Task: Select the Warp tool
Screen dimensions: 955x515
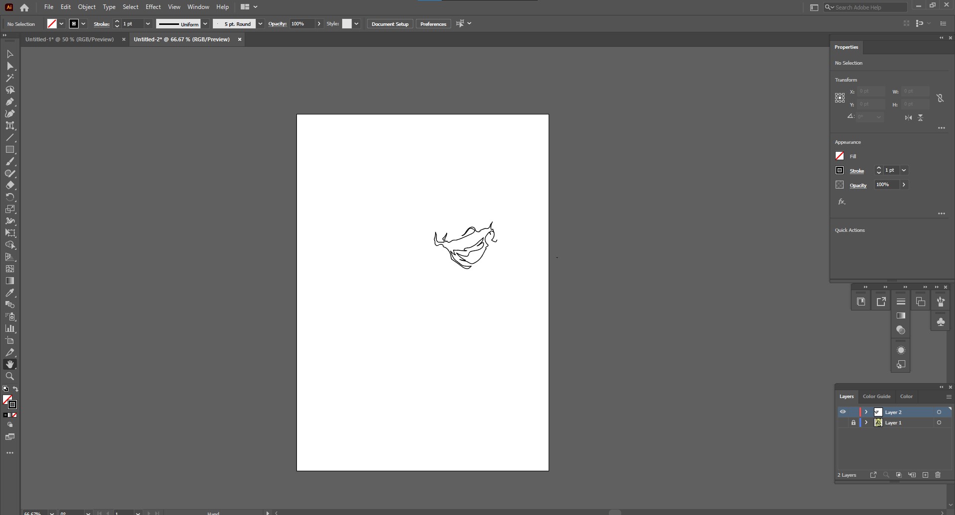Action: [10, 221]
